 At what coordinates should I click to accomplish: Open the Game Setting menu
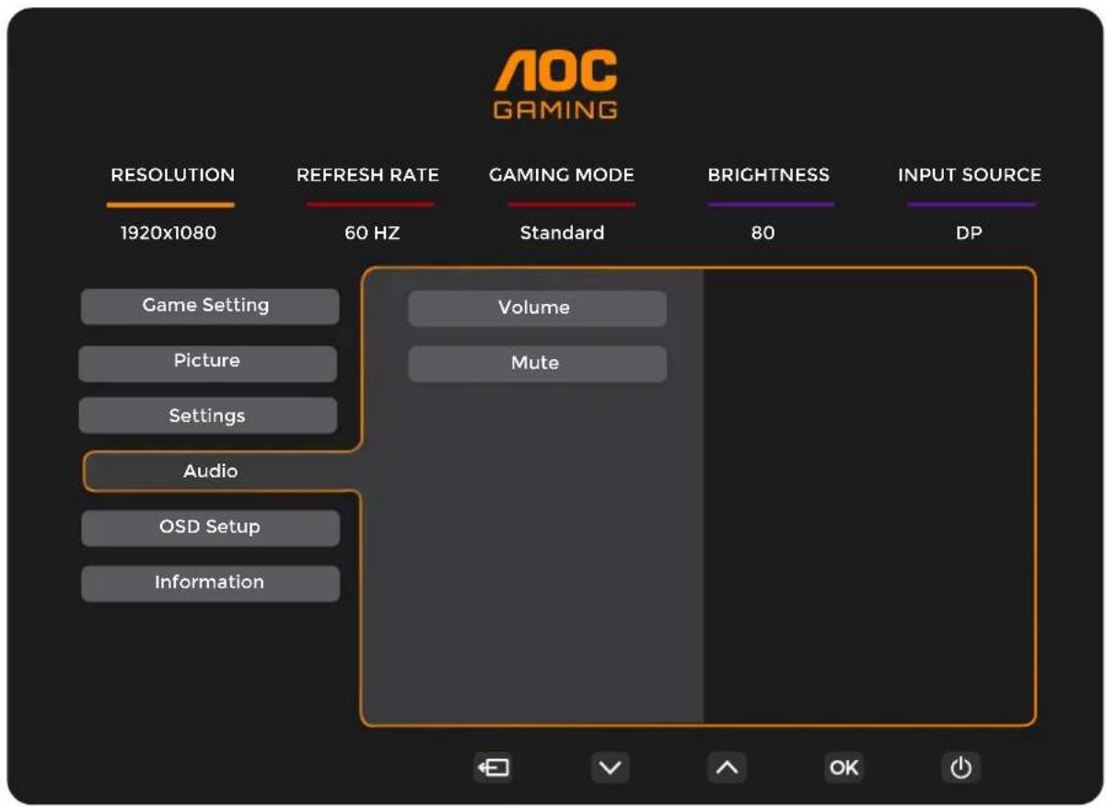pos(210,306)
